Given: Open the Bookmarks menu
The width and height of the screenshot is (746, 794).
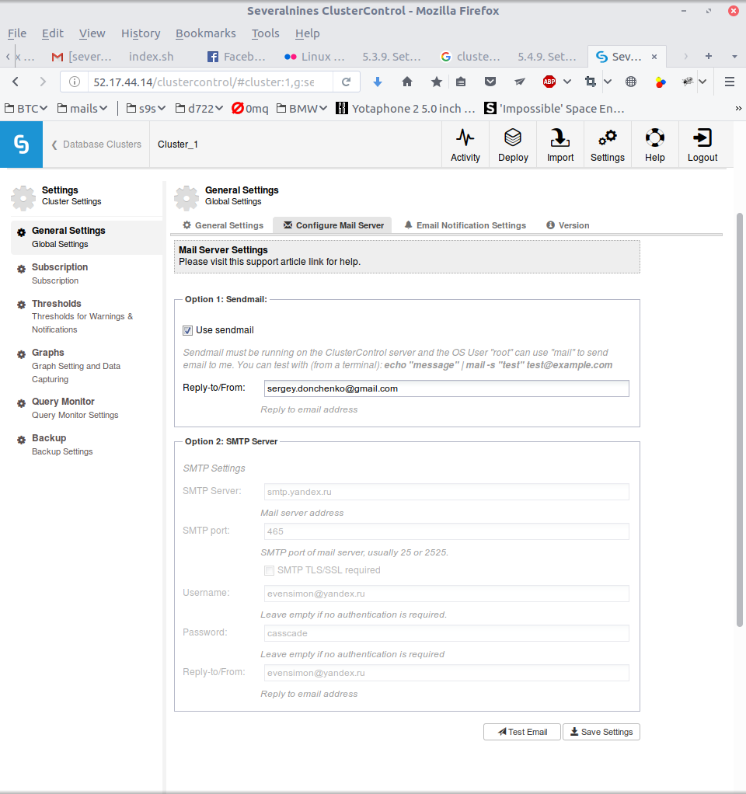Looking at the screenshot, I should click(x=206, y=33).
